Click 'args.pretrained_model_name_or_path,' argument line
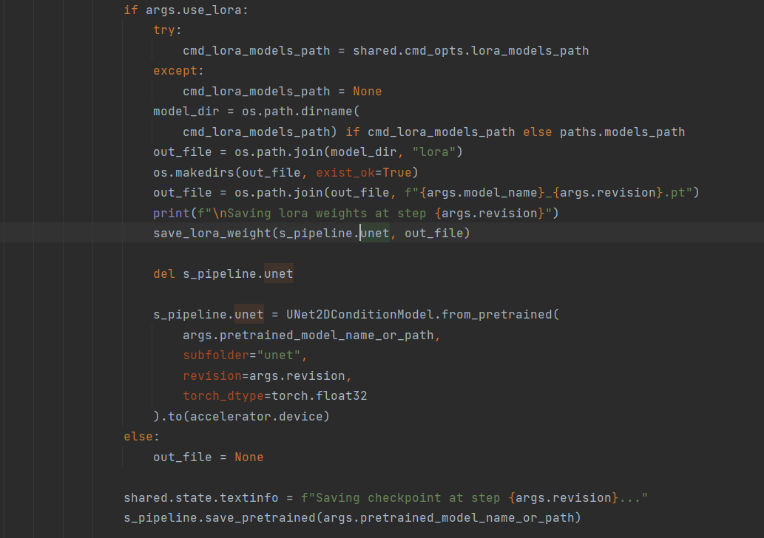This screenshot has height=538, width=764. click(311, 335)
